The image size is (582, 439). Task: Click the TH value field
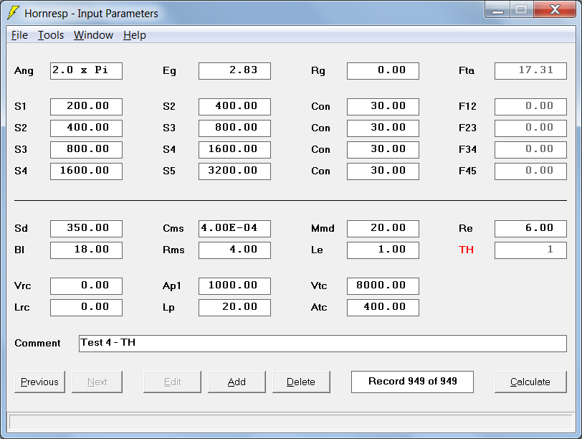coord(531,250)
